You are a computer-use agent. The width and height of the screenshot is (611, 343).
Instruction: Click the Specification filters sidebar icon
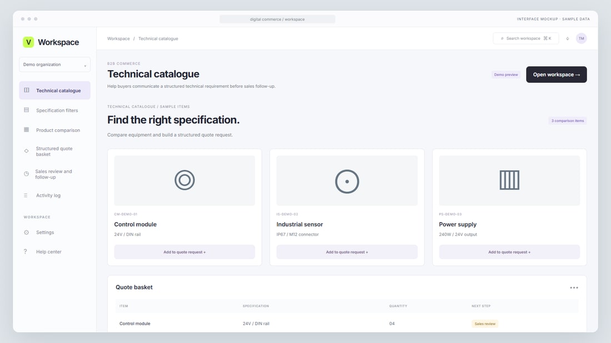click(27, 110)
